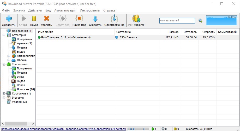Focus the 'что закачать?' search field
Viewport: 240px width, 131px height.
[177, 21]
